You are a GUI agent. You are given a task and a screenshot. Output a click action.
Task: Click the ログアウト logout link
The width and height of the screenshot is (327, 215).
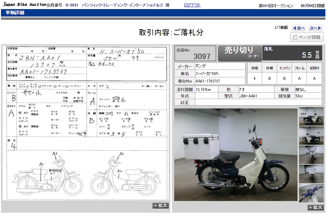click(192, 5)
